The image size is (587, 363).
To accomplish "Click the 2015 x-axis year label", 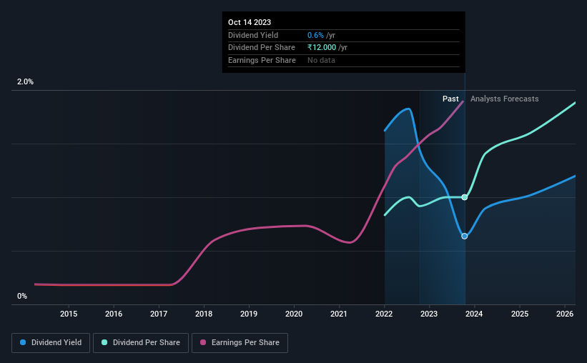I will click(69, 314).
